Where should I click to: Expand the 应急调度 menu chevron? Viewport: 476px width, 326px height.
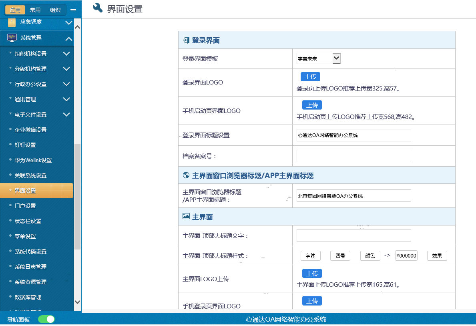click(x=69, y=22)
